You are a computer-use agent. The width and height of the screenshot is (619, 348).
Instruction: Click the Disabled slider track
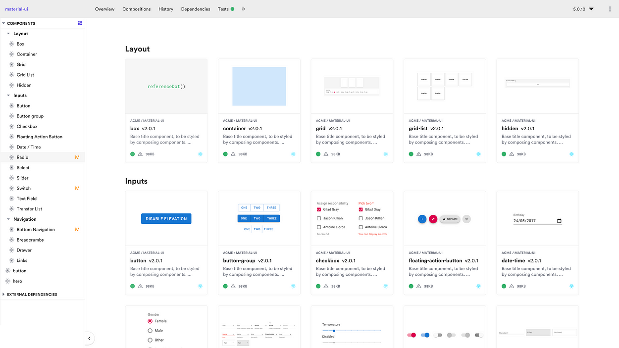coord(352,342)
